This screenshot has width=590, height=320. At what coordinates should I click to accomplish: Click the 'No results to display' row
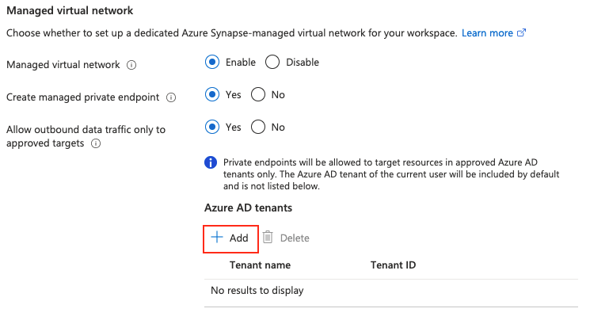click(391, 291)
